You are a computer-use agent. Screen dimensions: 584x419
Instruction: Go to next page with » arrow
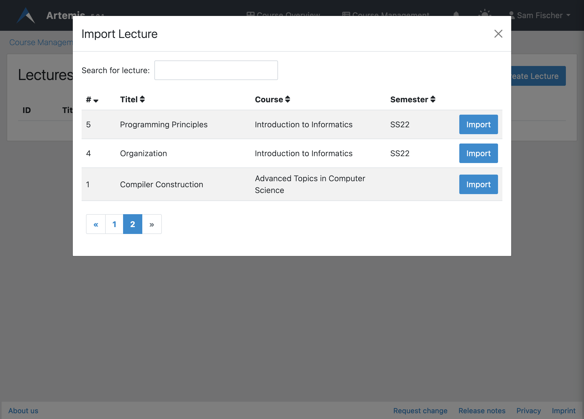[152, 224]
